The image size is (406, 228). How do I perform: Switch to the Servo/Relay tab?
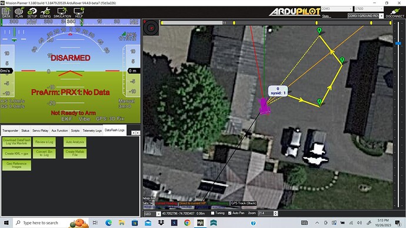(40, 130)
